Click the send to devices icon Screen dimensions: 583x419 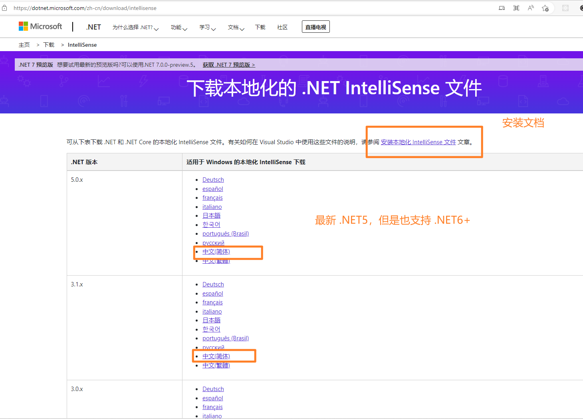(502, 8)
